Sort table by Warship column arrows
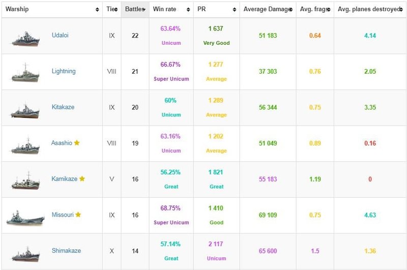Viewport: 407px width, 270px height. tap(97, 10)
